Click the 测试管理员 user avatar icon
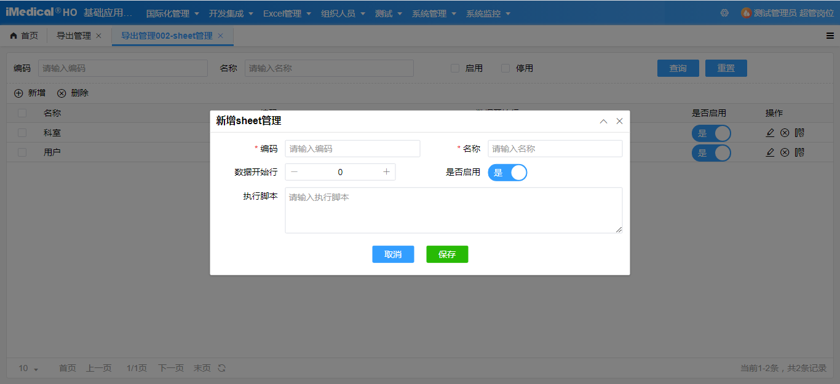 tap(747, 12)
